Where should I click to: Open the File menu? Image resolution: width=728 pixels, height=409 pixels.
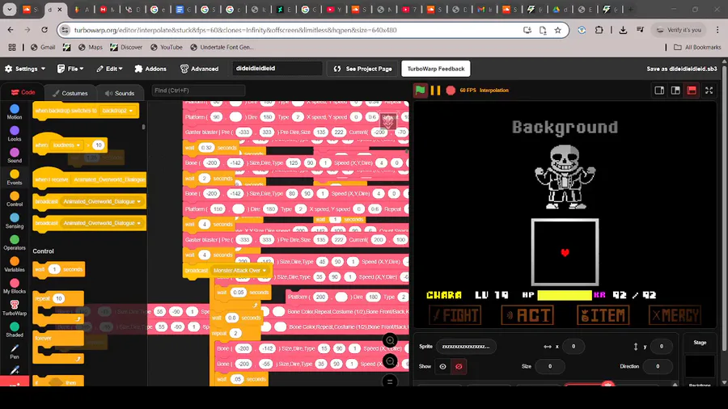70,69
